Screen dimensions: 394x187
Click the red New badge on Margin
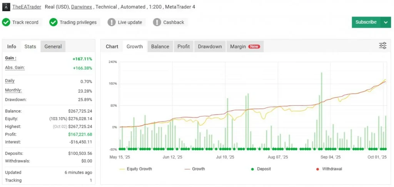click(x=254, y=46)
